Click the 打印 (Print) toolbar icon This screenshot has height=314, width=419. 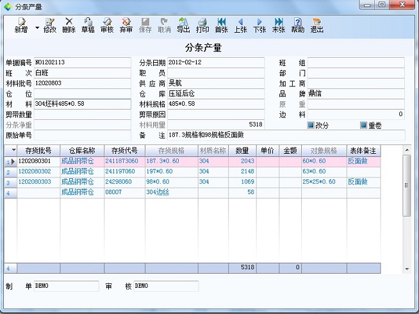[x=202, y=25]
